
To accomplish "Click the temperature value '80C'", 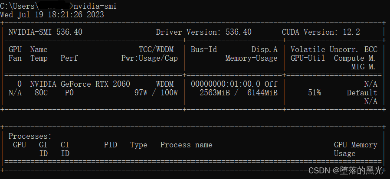I will (x=41, y=93).
